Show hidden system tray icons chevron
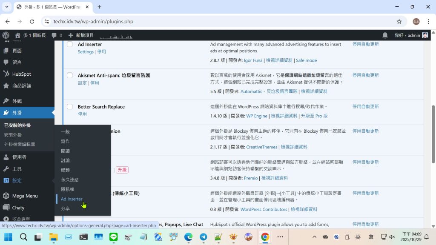 (315, 237)
